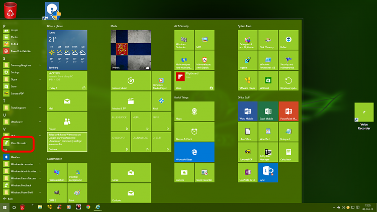This screenshot has height=212, width=377.
Task: Open the Mail tile in Life at a glance
Action: coord(67,101)
